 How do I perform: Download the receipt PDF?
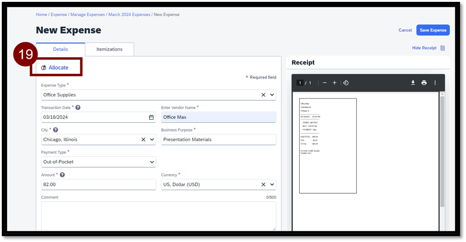pyautogui.click(x=413, y=83)
